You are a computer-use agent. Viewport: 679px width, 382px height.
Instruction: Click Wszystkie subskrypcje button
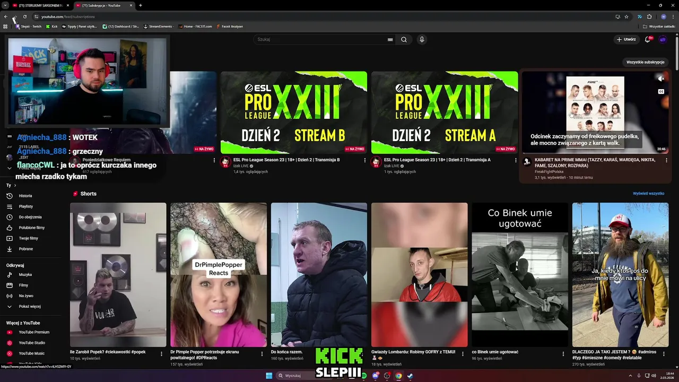coord(645,62)
